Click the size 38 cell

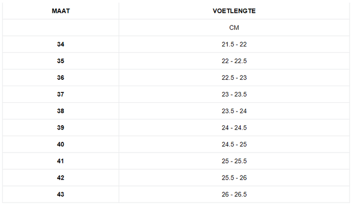(61, 111)
